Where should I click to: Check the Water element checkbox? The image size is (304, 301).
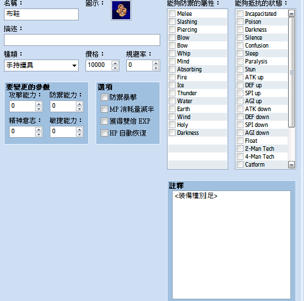pos(172,101)
